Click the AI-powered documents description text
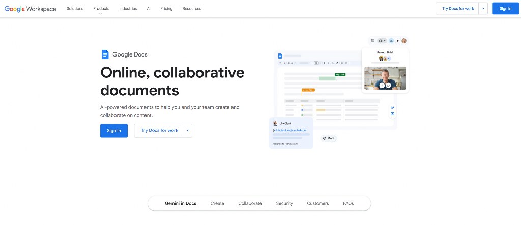This screenshot has width=521, height=225. (x=170, y=111)
